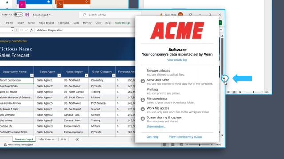Image resolution: width=284 pixels, height=159 pixels.
Task: Open the Help ribbon tab
Action: tap(108, 23)
